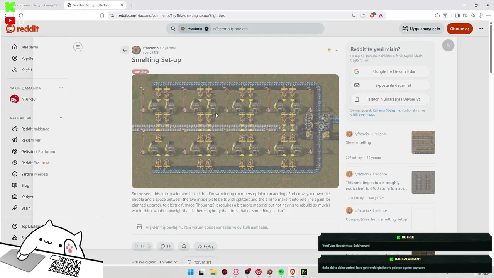Click the share icon in the address bar
Viewport: 494px width, 278px height.
point(363,15)
